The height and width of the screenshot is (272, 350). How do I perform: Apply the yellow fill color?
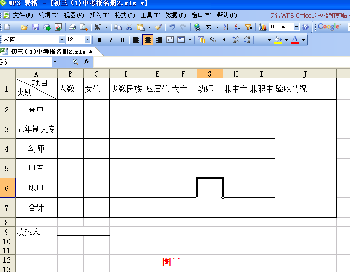coord(278,40)
